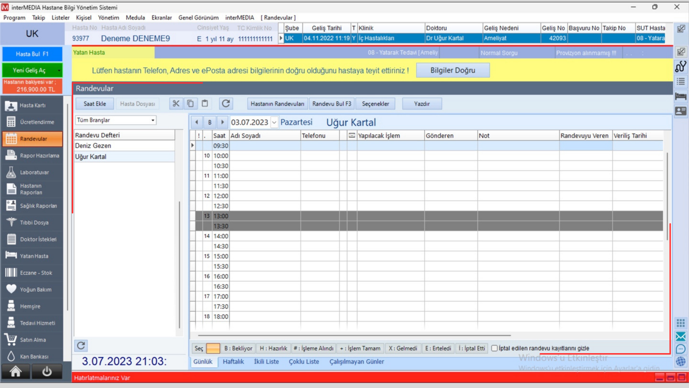Click the paste clipboard icon
This screenshot has width=689, height=388.
point(205,103)
